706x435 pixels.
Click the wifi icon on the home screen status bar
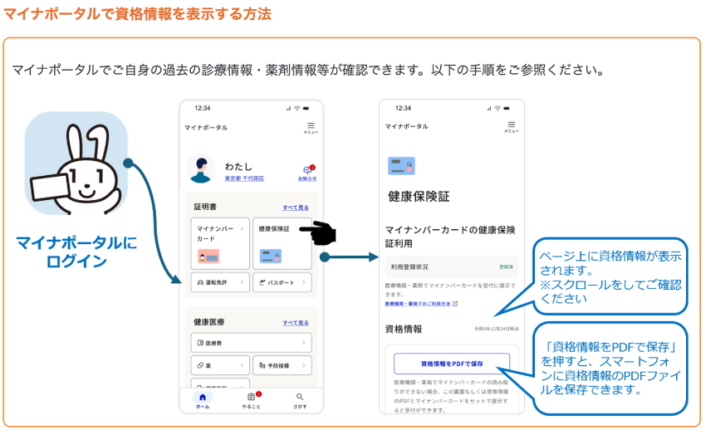297,109
